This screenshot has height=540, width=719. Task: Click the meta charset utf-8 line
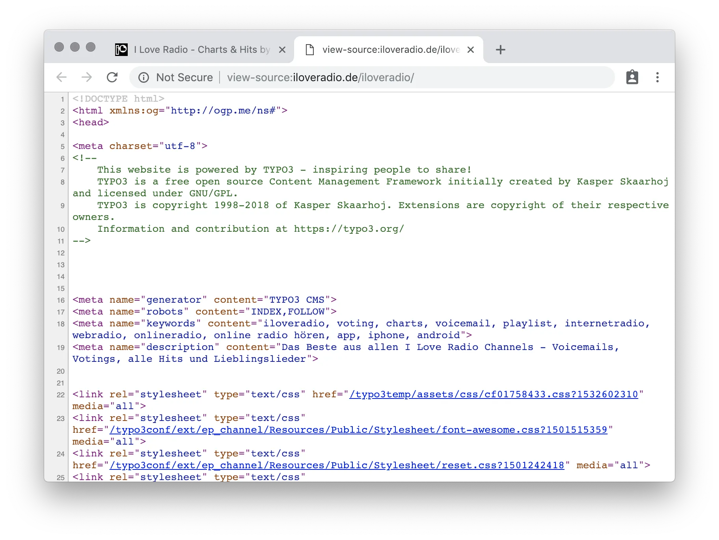click(140, 146)
